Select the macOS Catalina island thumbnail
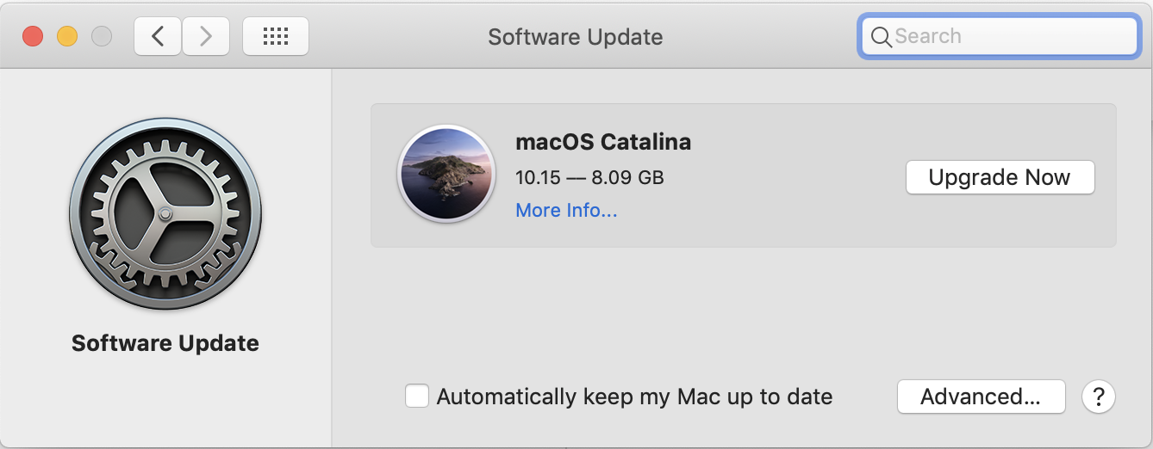This screenshot has height=449, width=1153. point(446,175)
